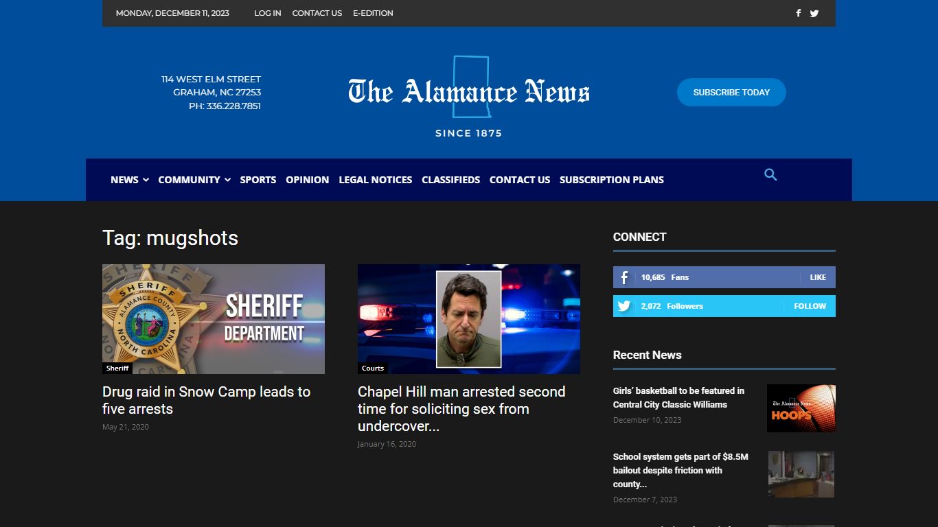Screen dimensions: 938x527
Task: Like the Facebook page
Action: pos(818,277)
